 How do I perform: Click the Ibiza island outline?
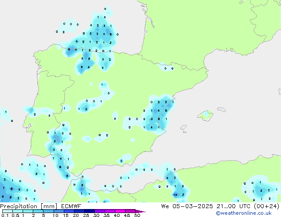tap(183, 128)
